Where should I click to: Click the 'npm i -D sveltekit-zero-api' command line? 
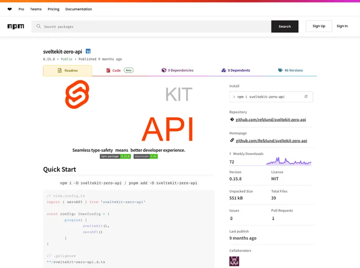pos(91,183)
